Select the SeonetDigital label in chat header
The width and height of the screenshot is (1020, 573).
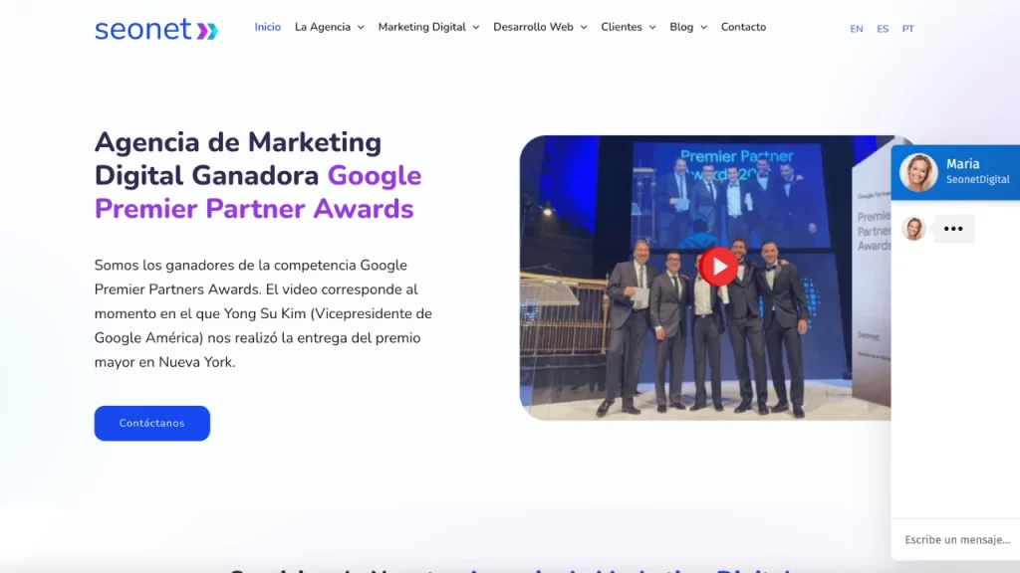(978, 179)
